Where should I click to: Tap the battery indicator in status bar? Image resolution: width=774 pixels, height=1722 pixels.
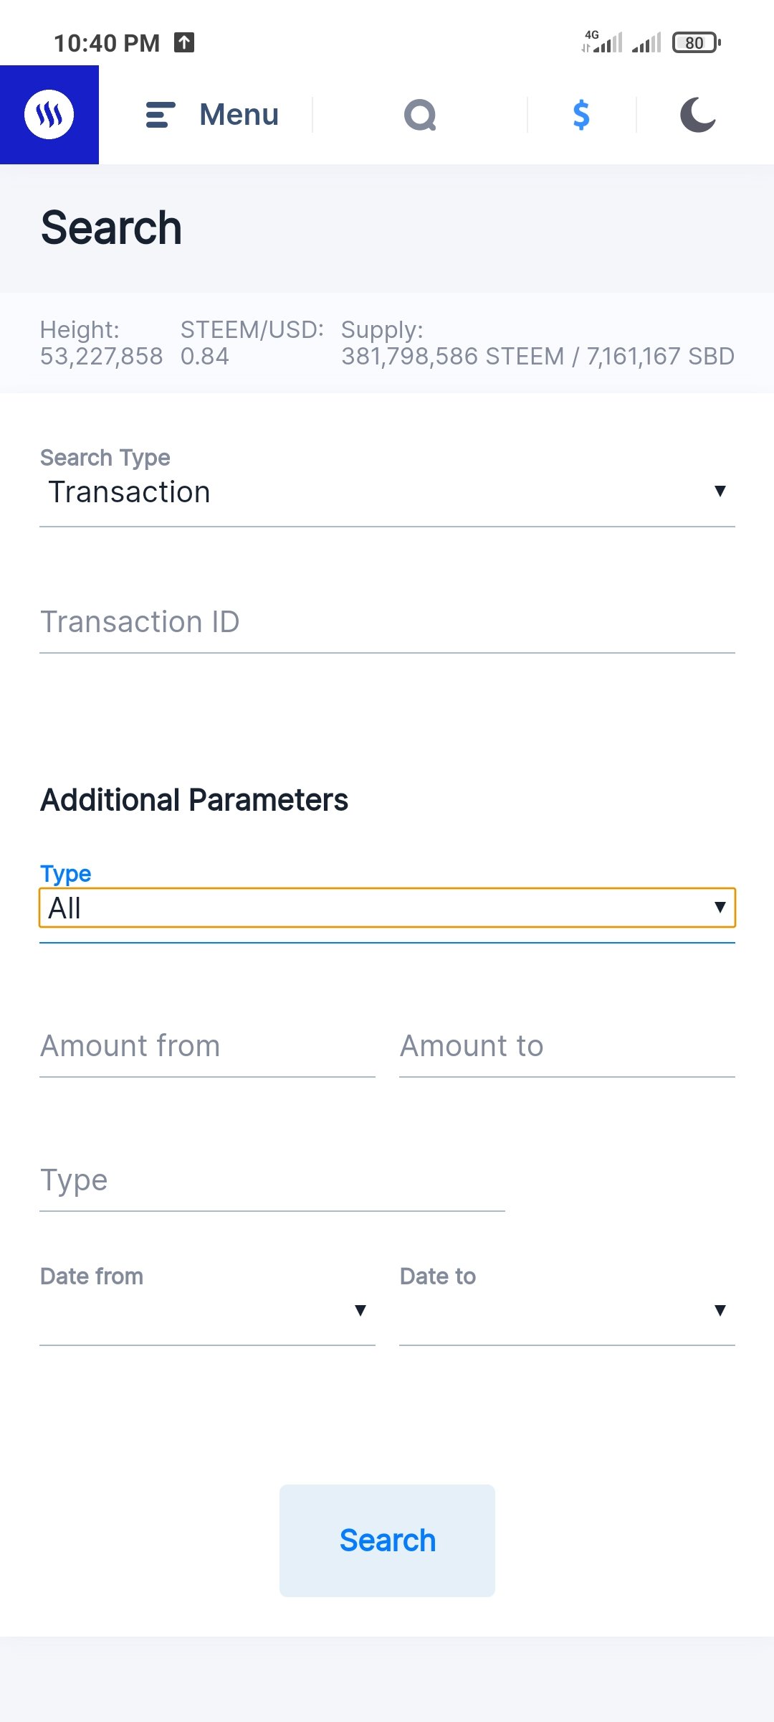coord(696,43)
